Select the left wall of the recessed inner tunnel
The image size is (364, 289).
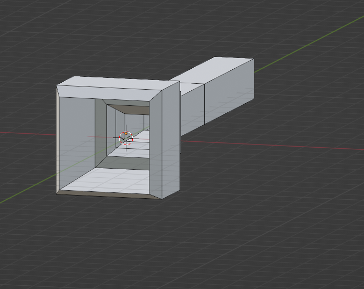[101, 128]
